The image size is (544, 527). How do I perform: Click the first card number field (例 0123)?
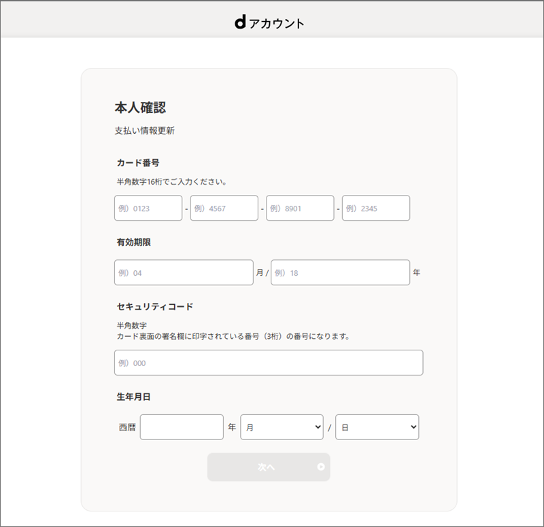pyautogui.click(x=148, y=208)
